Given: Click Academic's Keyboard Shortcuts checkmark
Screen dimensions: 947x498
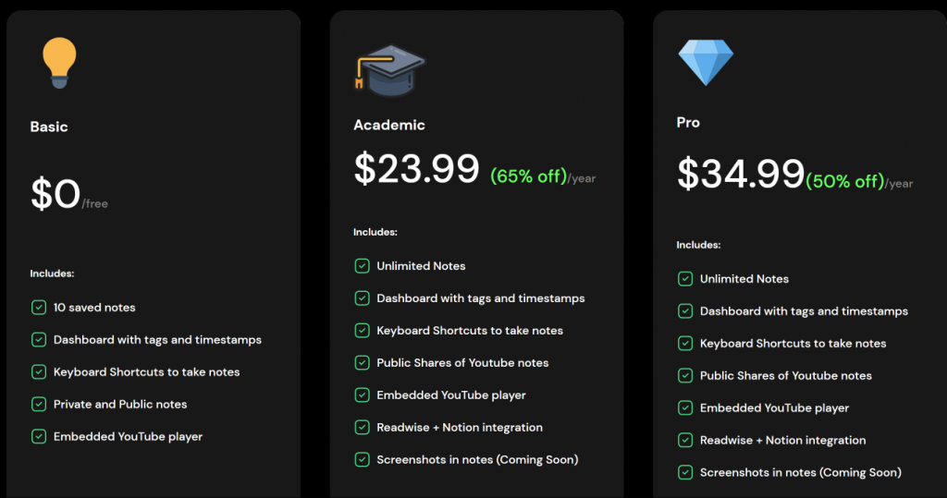Looking at the screenshot, I should (x=363, y=331).
